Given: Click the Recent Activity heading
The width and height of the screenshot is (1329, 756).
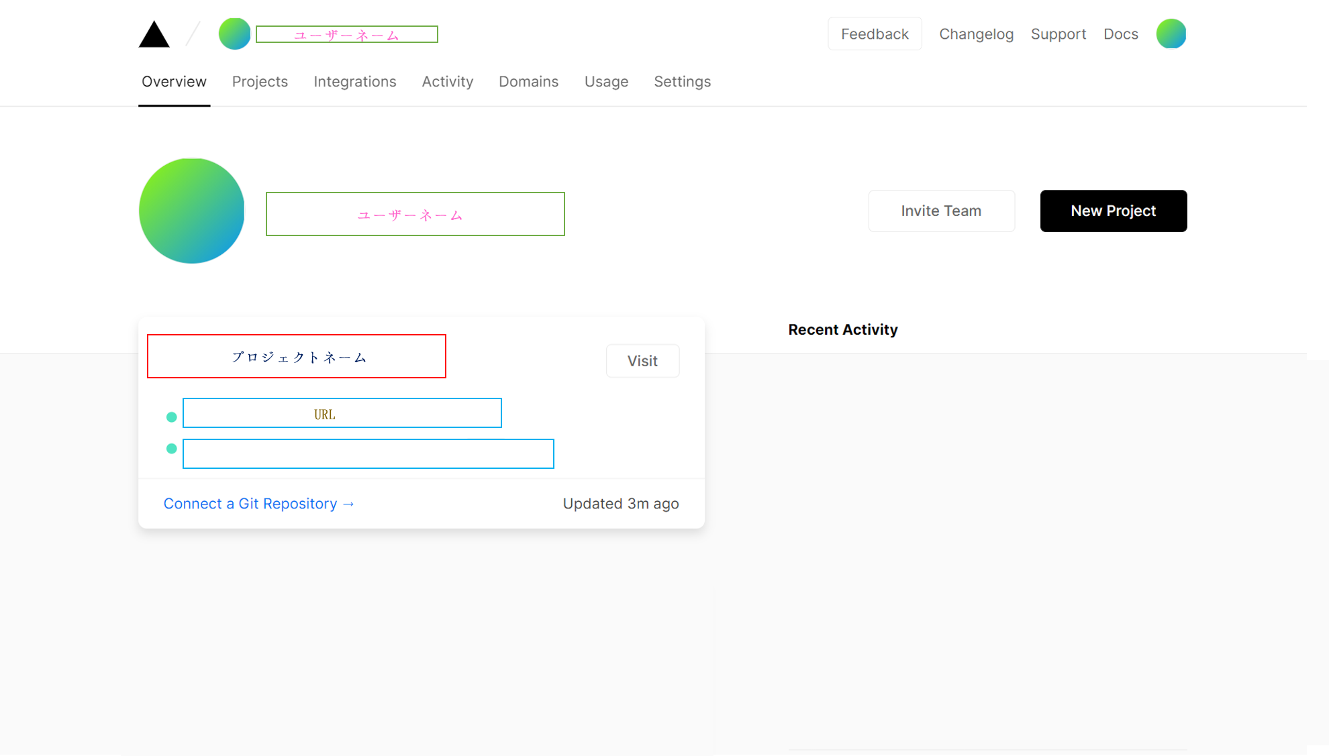Looking at the screenshot, I should pyautogui.click(x=843, y=330).
